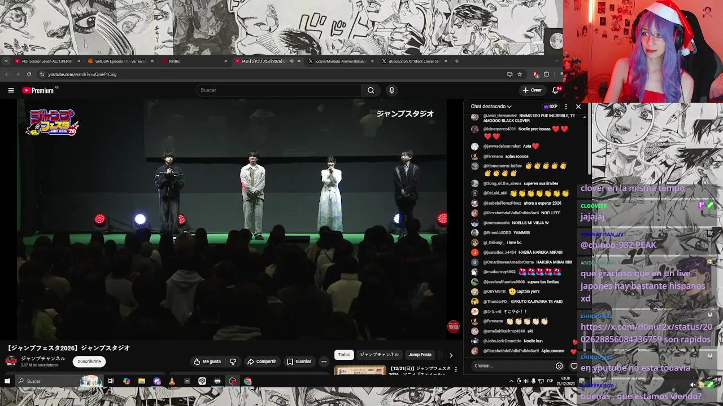Click the Crear button

(532, 90)
